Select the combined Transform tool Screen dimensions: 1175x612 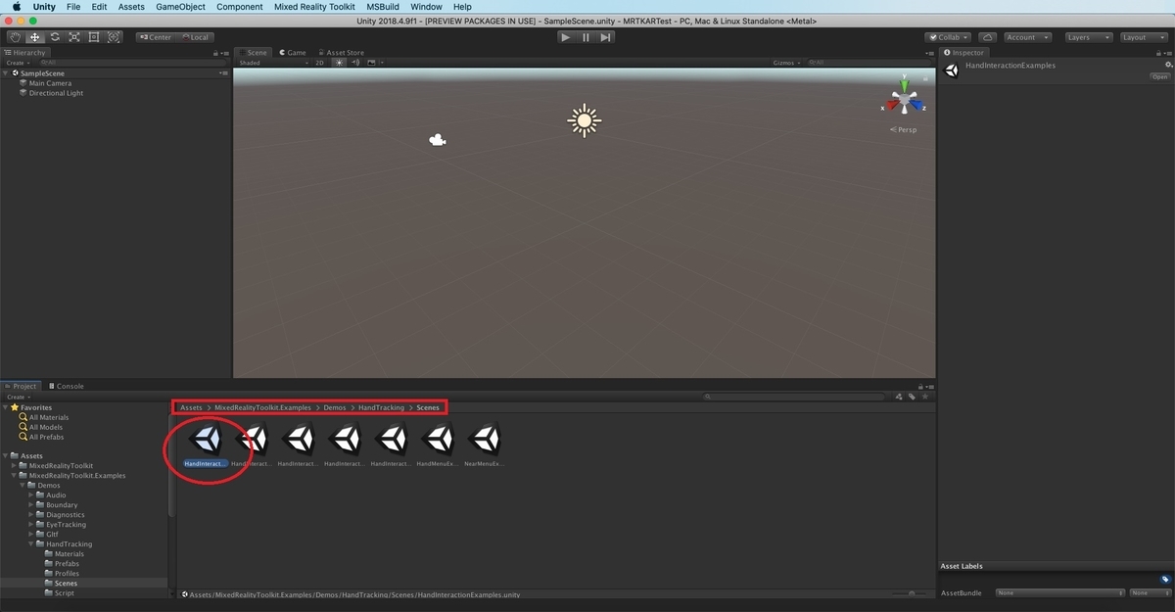(x=115, y=37)
